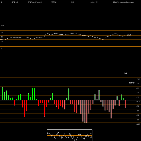Click the MR axis label 40
This screenshot has height=141, width=141.
(138, 93)
